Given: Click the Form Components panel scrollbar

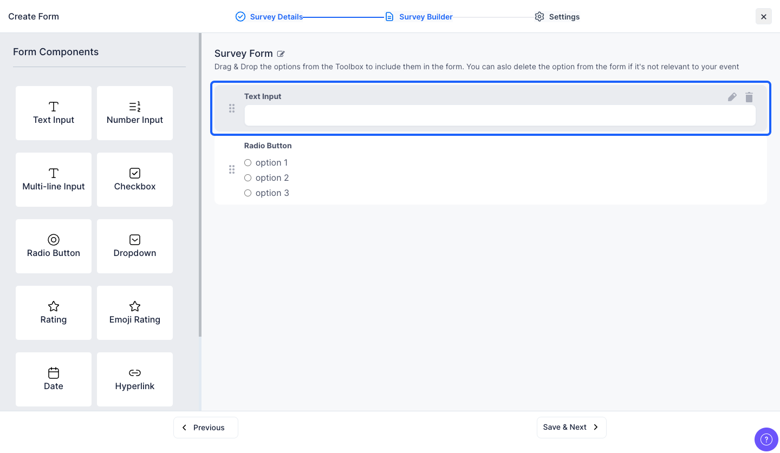Looking at the screenshot, I should coord(200,185).
